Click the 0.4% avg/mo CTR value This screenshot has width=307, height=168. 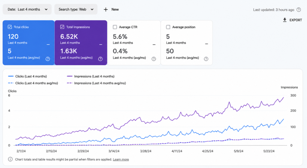coord(120,51)
